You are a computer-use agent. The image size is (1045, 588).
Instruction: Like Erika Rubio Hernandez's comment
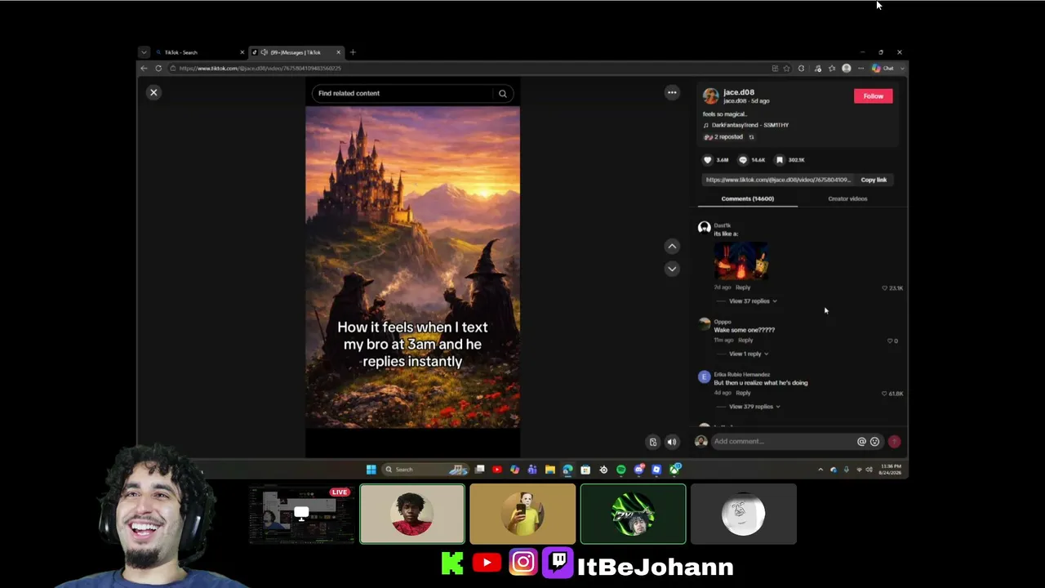pos(884,394)
